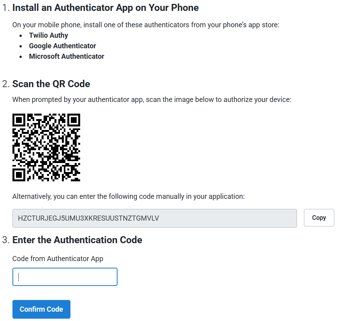This screenshot has width=337, height=321.
Task: Click the text starting When prompted by your authenticator
Action: tap(152, 100)
